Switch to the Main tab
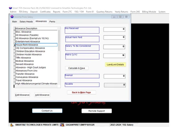178x134 pixels. coord(15,21)
